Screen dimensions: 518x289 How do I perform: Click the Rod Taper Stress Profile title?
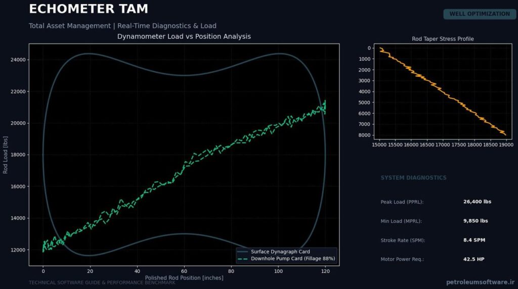pyautogui.click(x=443, y=39)
